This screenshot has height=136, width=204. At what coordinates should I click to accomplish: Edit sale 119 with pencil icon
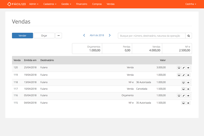[x=184, y=75]
